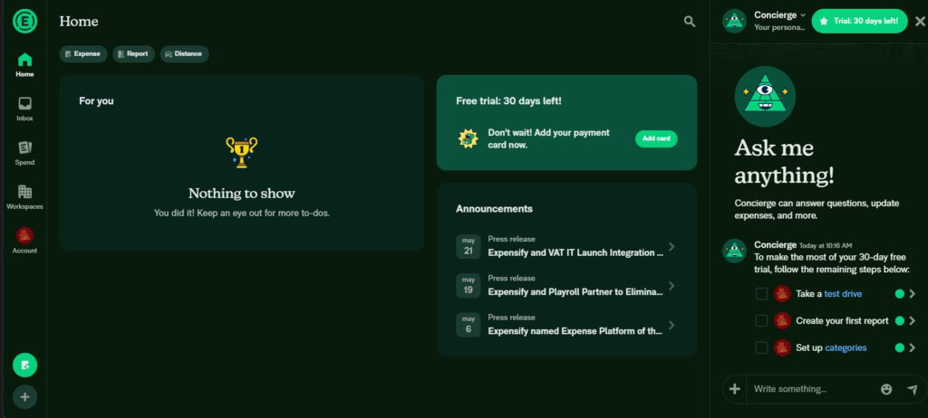
Task: Click the large Concierge mascot image
Action: pos(765,97)
